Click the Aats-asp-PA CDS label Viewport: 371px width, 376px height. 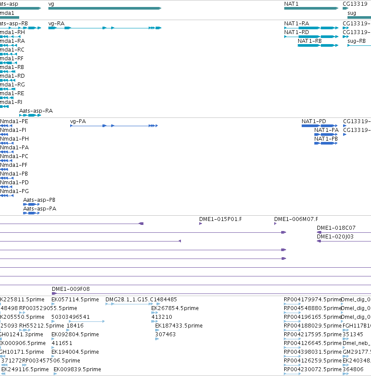click(x=40, y=209)
